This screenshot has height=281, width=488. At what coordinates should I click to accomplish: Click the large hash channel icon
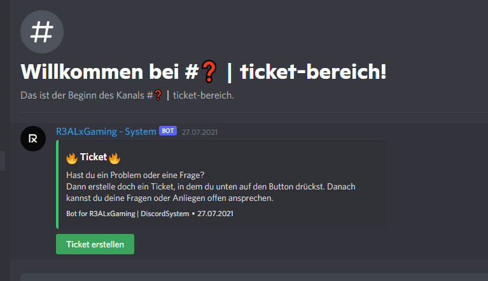coord(42,31)
